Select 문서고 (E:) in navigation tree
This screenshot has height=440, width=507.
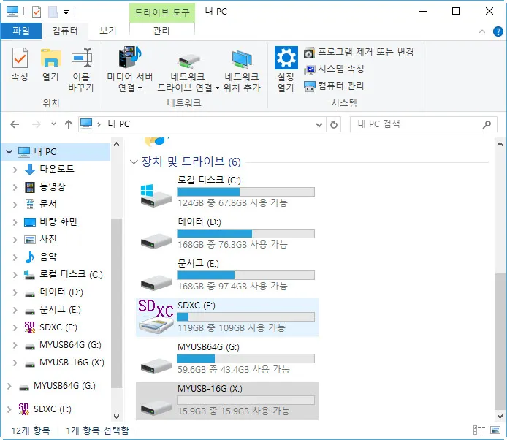pos(60,310)
